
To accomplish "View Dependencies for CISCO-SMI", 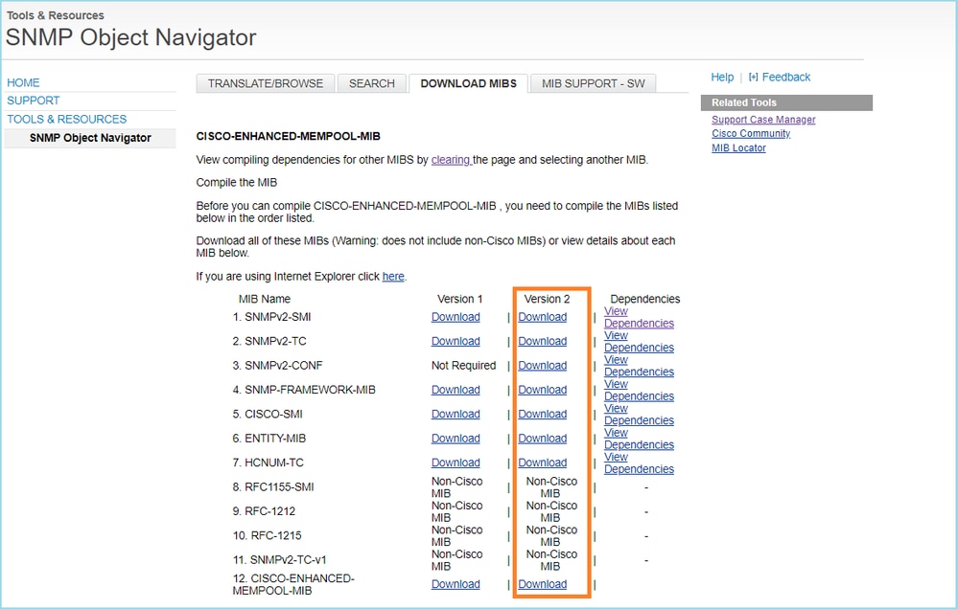I will coord(639,415).
